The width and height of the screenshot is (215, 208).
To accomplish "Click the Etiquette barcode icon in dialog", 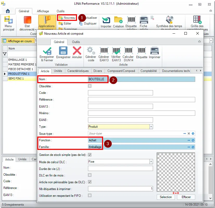I will point(142,51).
